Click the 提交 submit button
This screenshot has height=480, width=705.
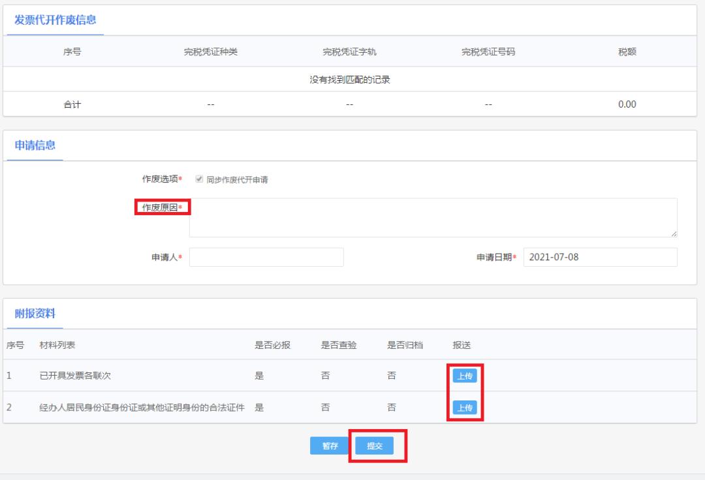coord(373,446)
